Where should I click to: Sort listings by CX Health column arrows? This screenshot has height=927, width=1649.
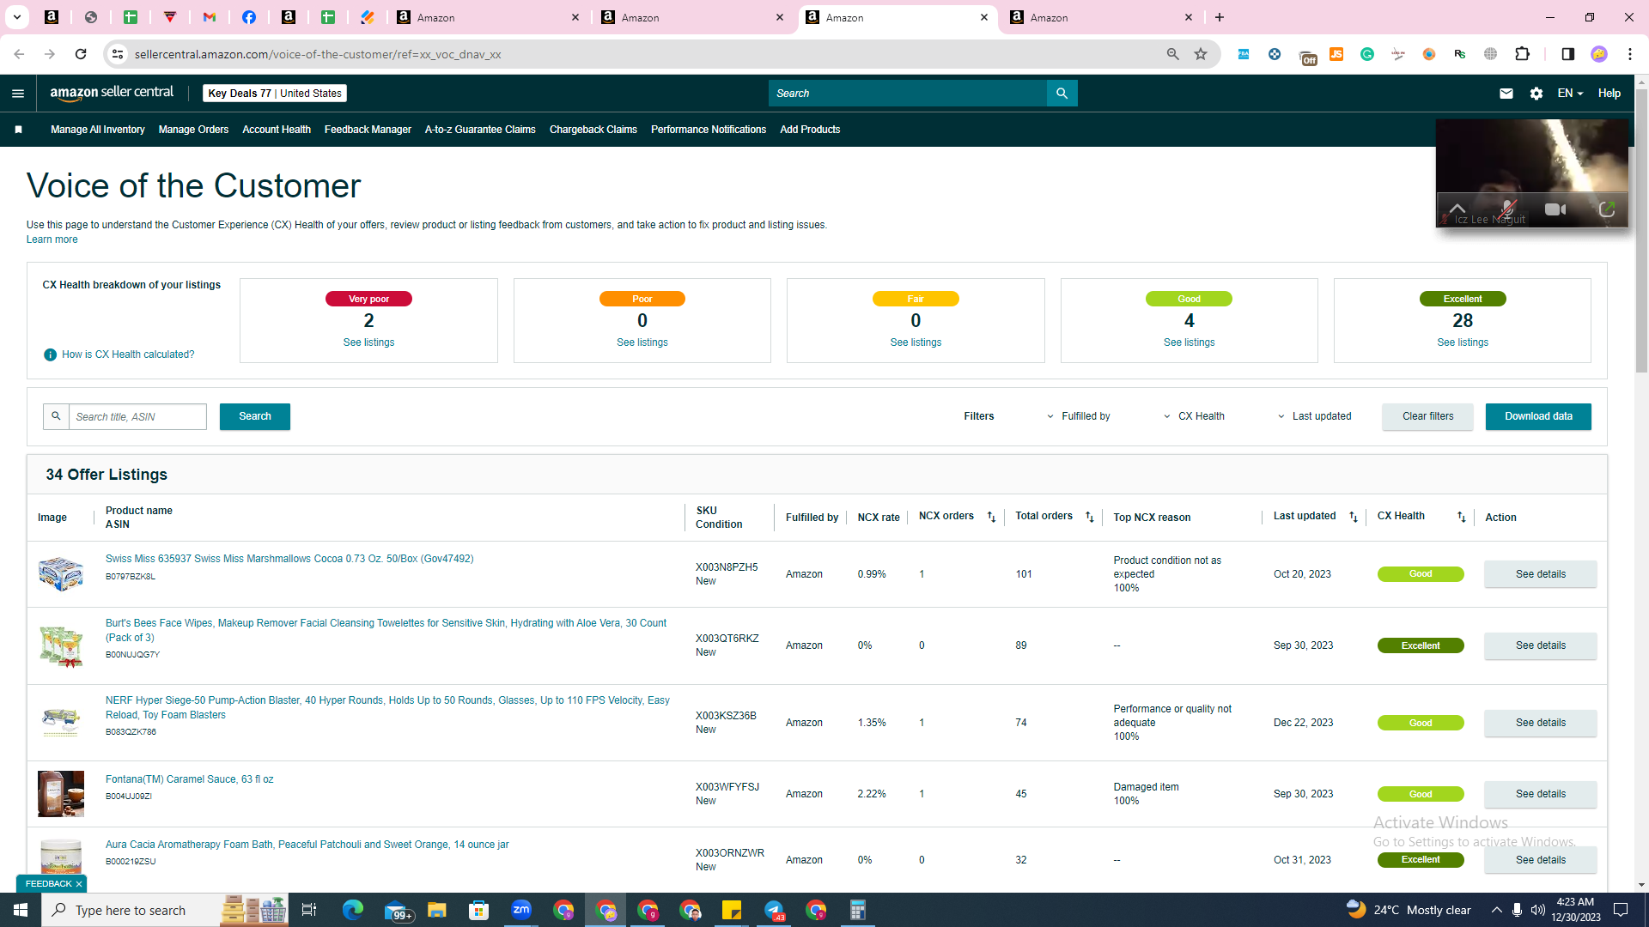tap(1462, 517)
